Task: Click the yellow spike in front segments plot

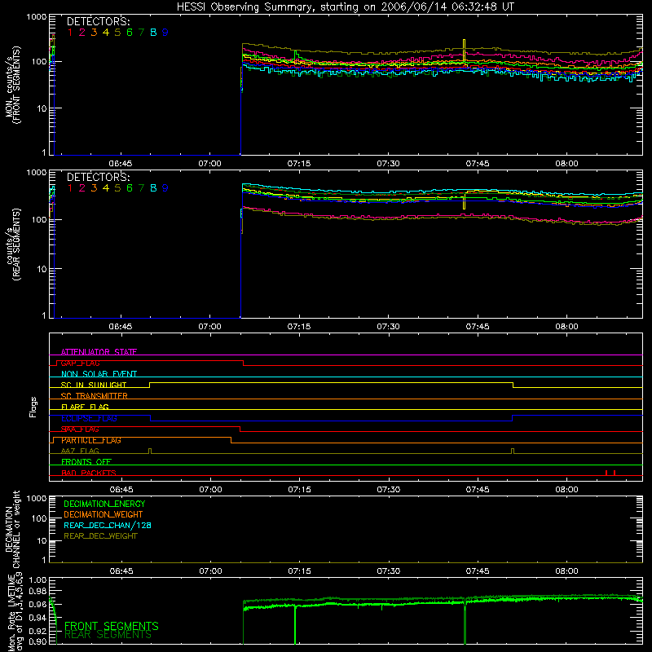Action: (464, 53)
